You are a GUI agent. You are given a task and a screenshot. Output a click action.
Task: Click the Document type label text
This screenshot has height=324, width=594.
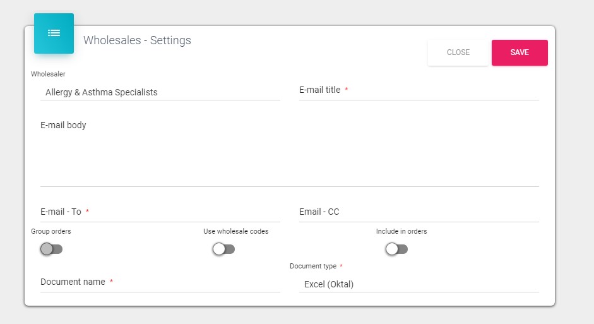point(313,267)
